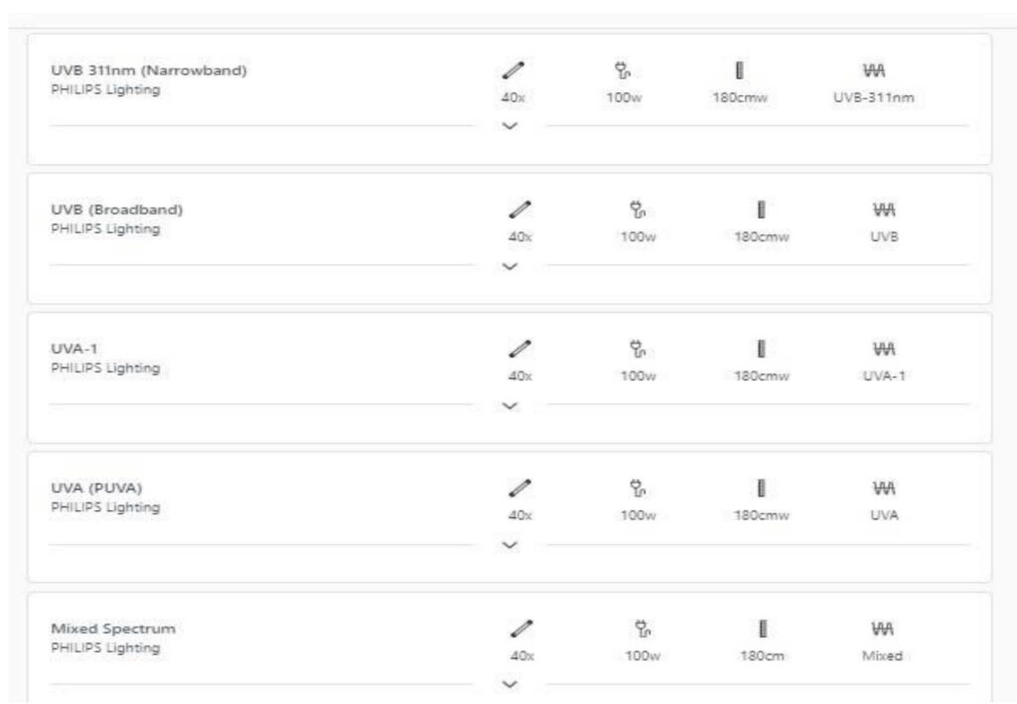The height and width of the screenshot is (704, 1017).
Task: Expand the Mixed Spectrum card chevron
Action: coord(510,684)
